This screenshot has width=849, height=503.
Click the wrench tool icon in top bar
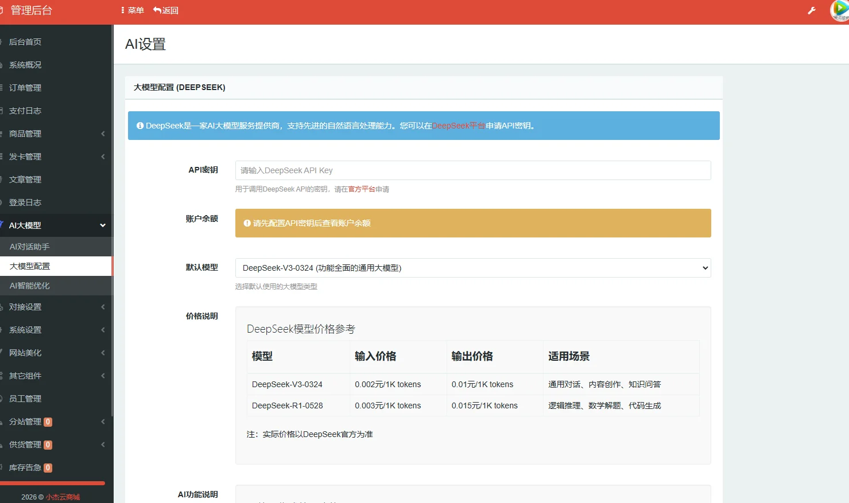point(811,10)
